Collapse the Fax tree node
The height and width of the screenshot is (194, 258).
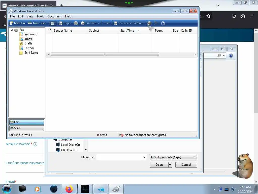point(12,30)
